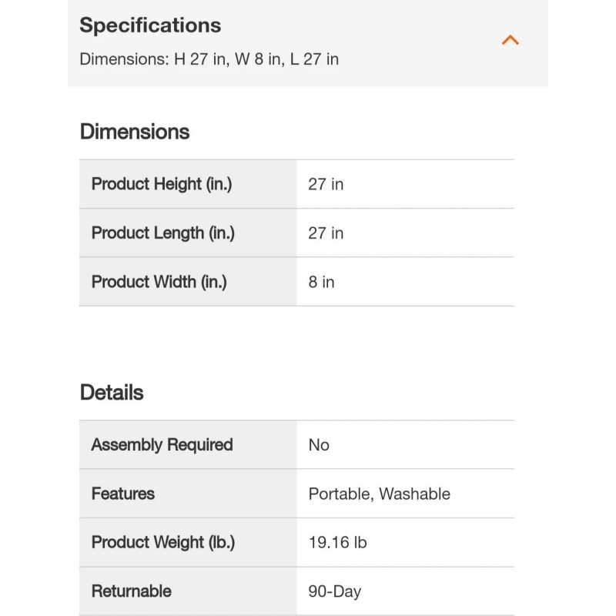This screenshot has height=616, width=616.
Task: Click the Details table heading
Action: (x=112, y=393)
